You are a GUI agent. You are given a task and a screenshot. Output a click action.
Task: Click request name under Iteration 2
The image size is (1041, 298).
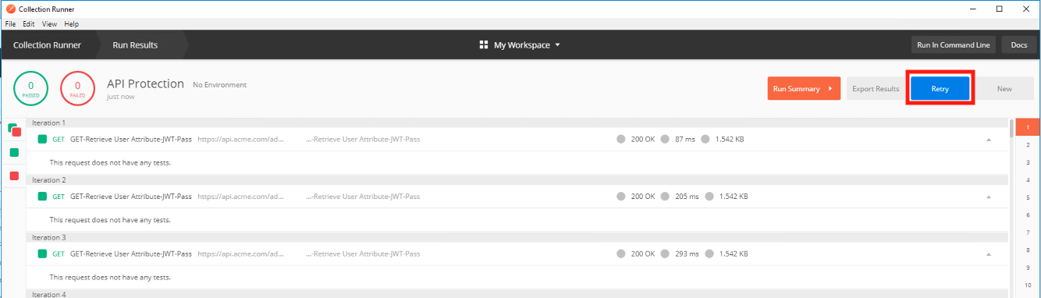click(131, 197)
